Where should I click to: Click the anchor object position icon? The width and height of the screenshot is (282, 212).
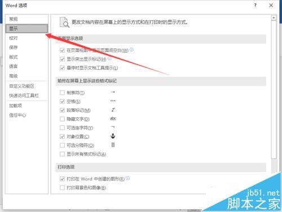(113, 136)
